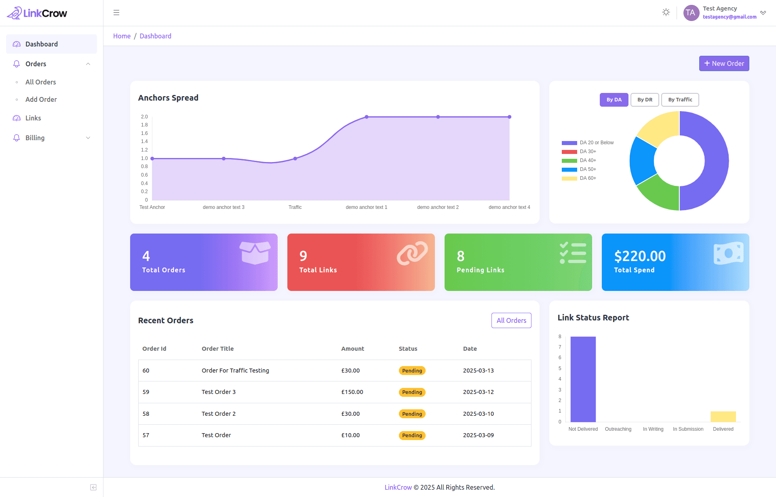Expand the Billing sidebar section
This screenshot has width=776, height=497.
tap(88, 138)
